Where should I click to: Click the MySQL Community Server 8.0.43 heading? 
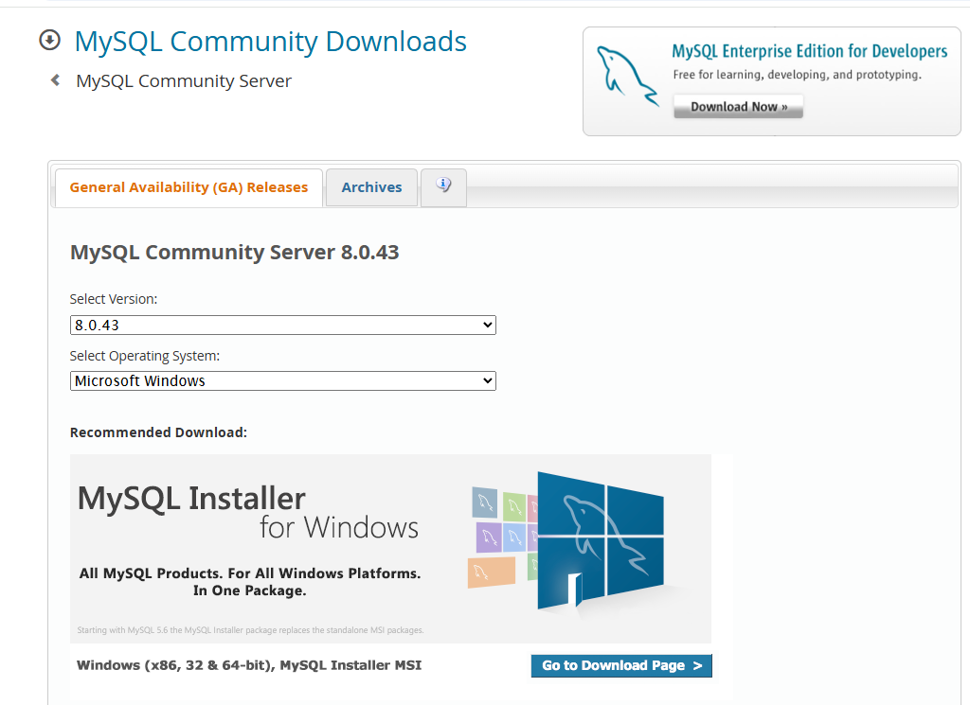tap(235, 252)
